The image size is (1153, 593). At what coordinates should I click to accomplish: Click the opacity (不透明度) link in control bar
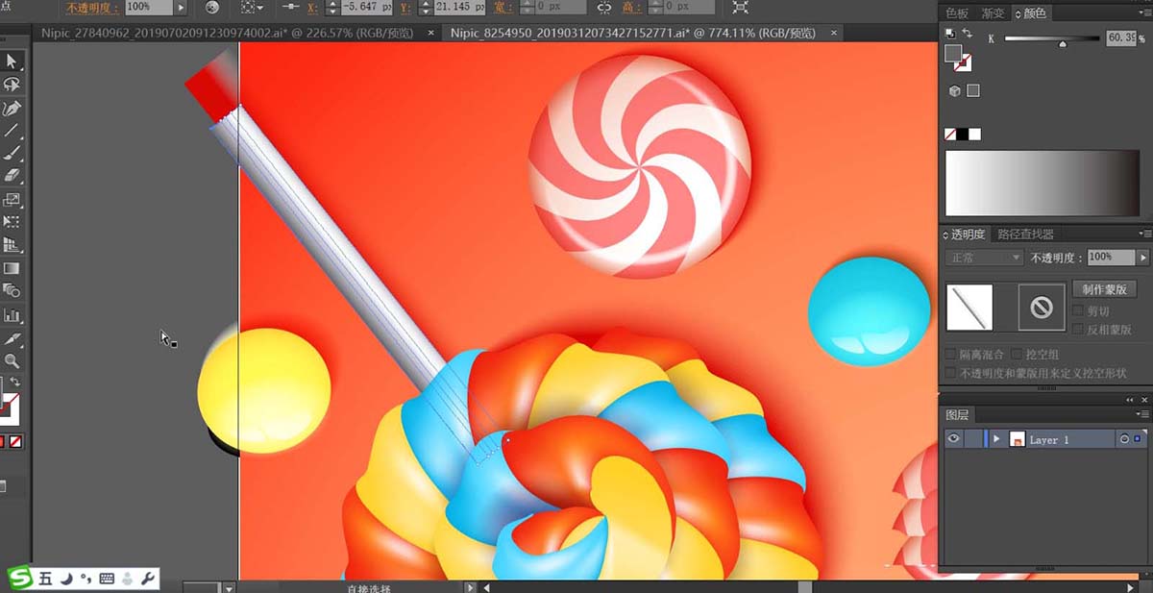pos(93,7)
